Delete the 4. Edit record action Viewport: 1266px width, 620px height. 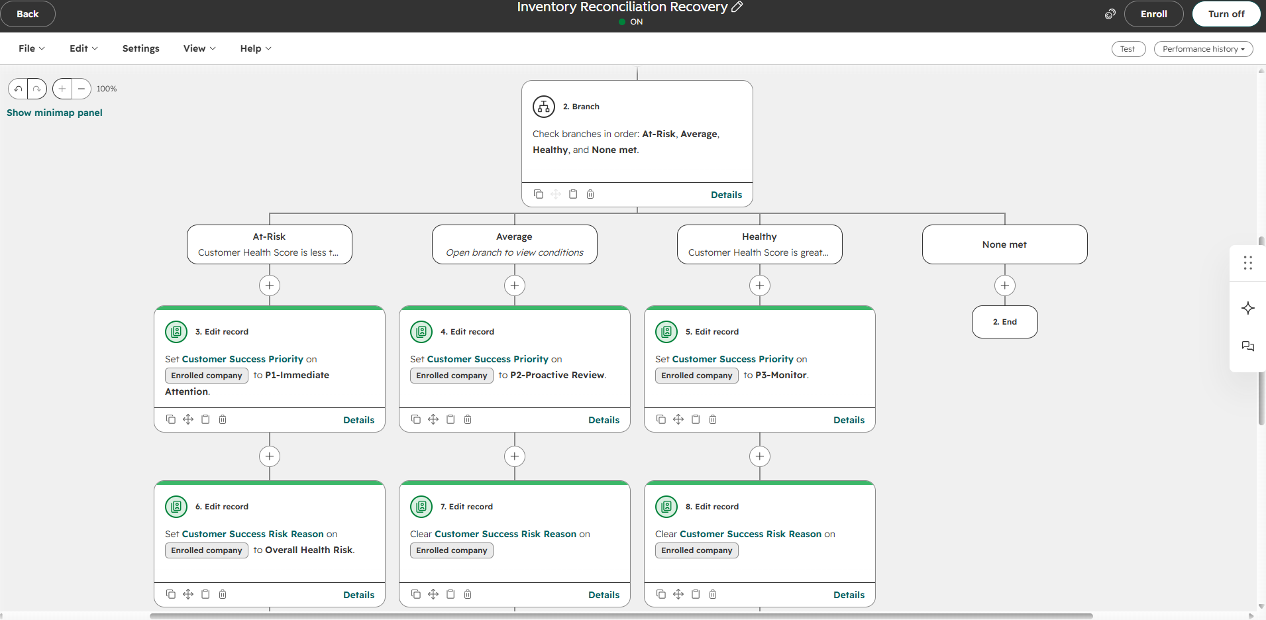click(x=468, y=419)
